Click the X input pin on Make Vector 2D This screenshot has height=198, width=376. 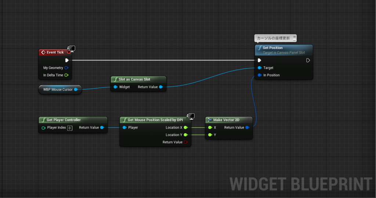coord(210,127)
